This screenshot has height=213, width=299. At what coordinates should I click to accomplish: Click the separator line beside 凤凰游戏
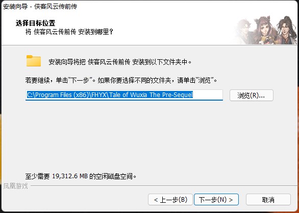(x=164, y=185)
